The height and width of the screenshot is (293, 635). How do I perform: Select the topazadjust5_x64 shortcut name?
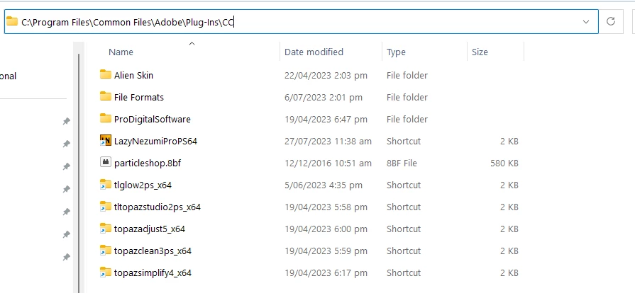point(150,229)
